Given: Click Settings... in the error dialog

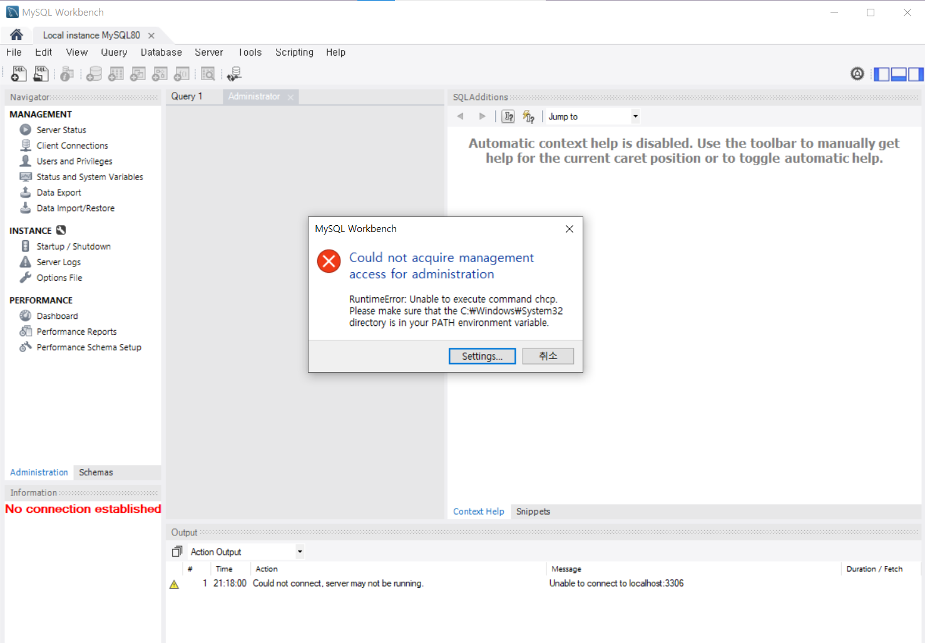Looking at the screenshot, I should click(x=483, y=356).
